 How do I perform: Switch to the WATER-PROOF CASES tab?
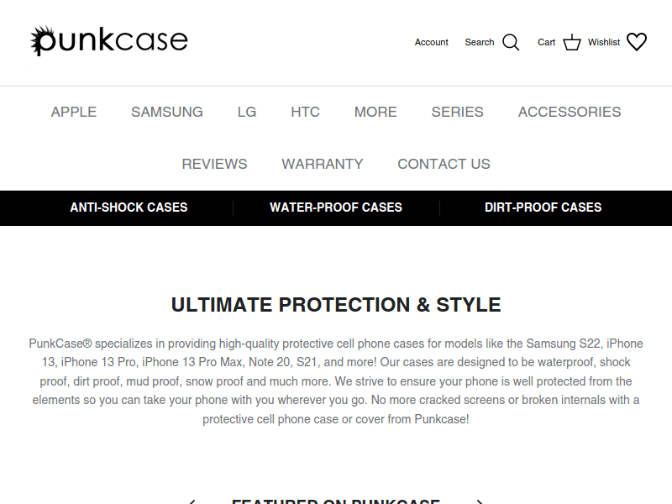[334, 207]
